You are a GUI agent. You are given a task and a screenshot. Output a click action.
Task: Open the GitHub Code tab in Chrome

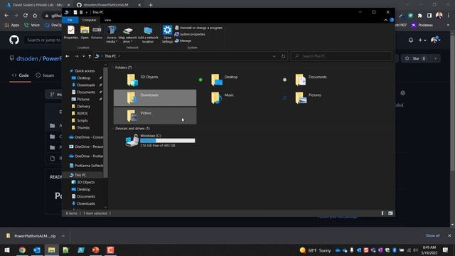pyautogui.click(x=20, y=75)
